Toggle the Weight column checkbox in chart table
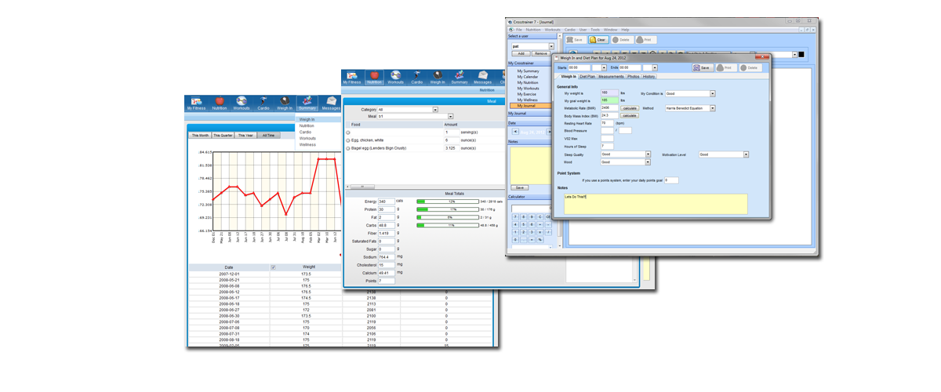Viewport: 941px width, 392px height. click(274, 267)
